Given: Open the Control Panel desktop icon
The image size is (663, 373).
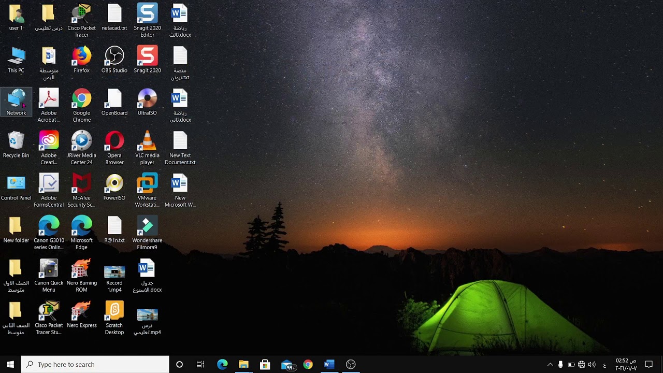Looking at the screenshot, I should click(16, 187).
